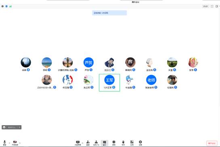Open the meeting info icon at top-left
This screenshot has height=147, width=220.
coord(2,6)
